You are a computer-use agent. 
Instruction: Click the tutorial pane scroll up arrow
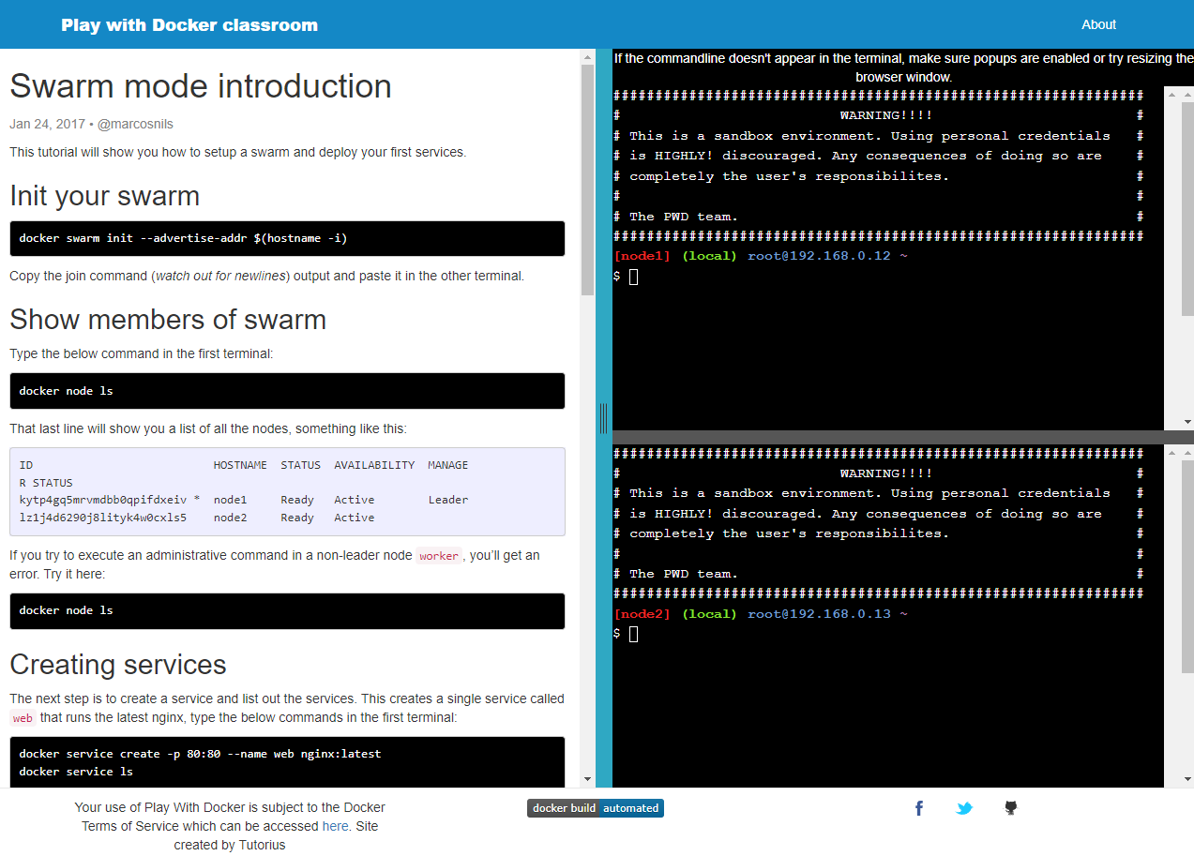coord(587,56)
